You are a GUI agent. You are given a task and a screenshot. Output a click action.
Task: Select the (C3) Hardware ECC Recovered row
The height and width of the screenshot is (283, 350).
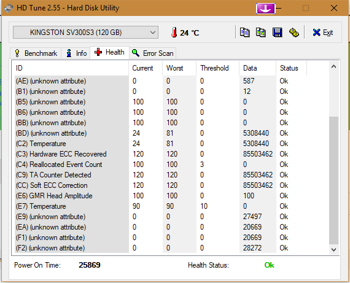point(161,154)
